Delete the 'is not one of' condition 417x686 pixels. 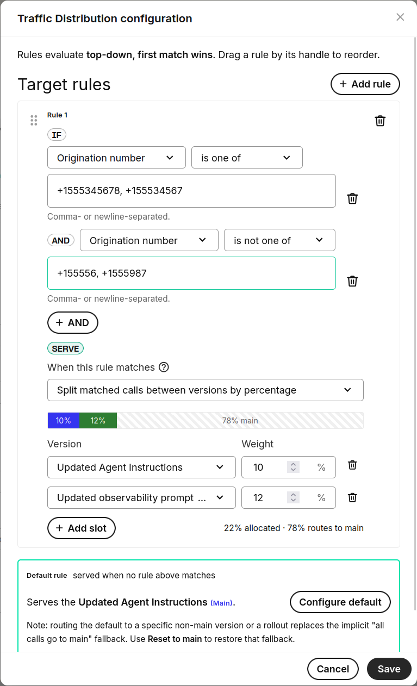[x=352, y=281]
